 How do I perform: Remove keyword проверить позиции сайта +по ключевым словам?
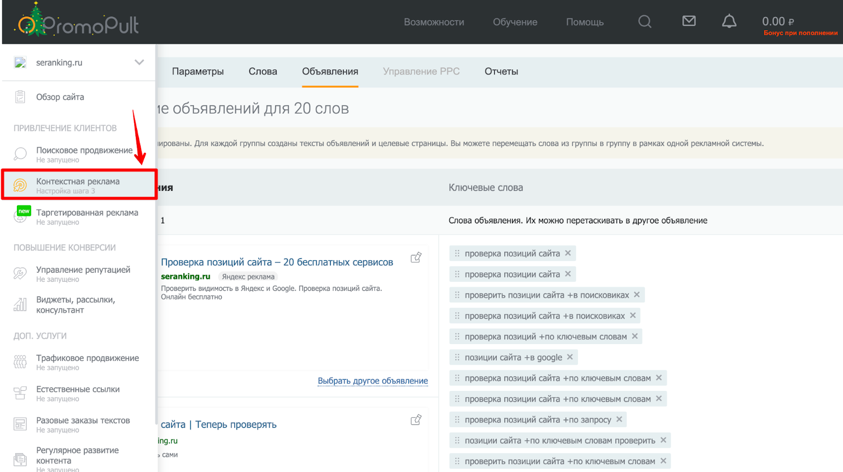[x=663, y=461]
